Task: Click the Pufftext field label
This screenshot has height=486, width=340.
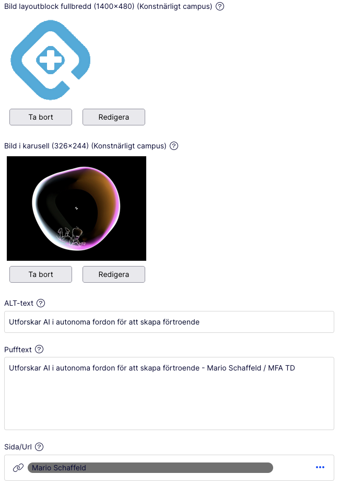Action: (18, 350)
